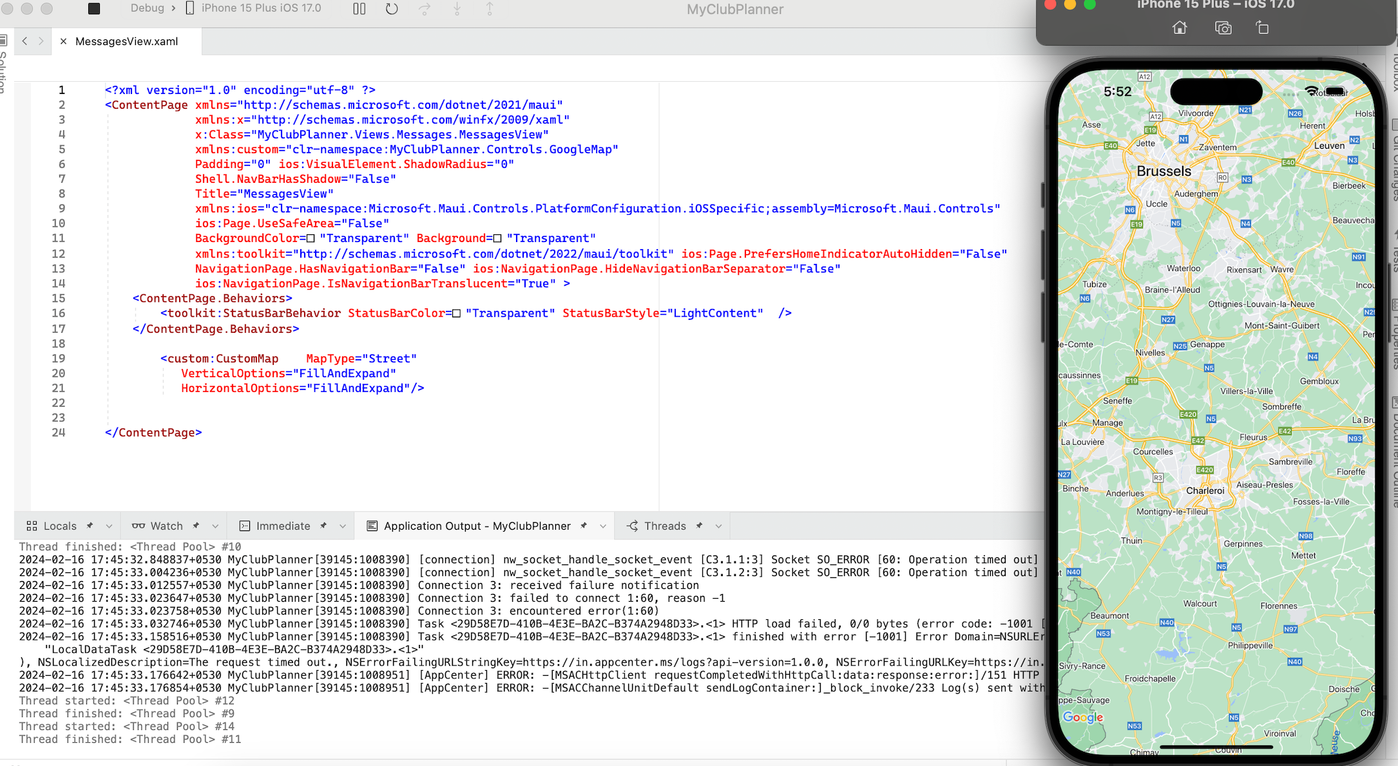
Task: Click the Home icon on the simulator
Action: (x=1180, y=28)
